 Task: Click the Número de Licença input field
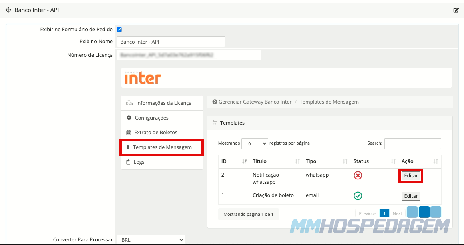click(189, 55)
